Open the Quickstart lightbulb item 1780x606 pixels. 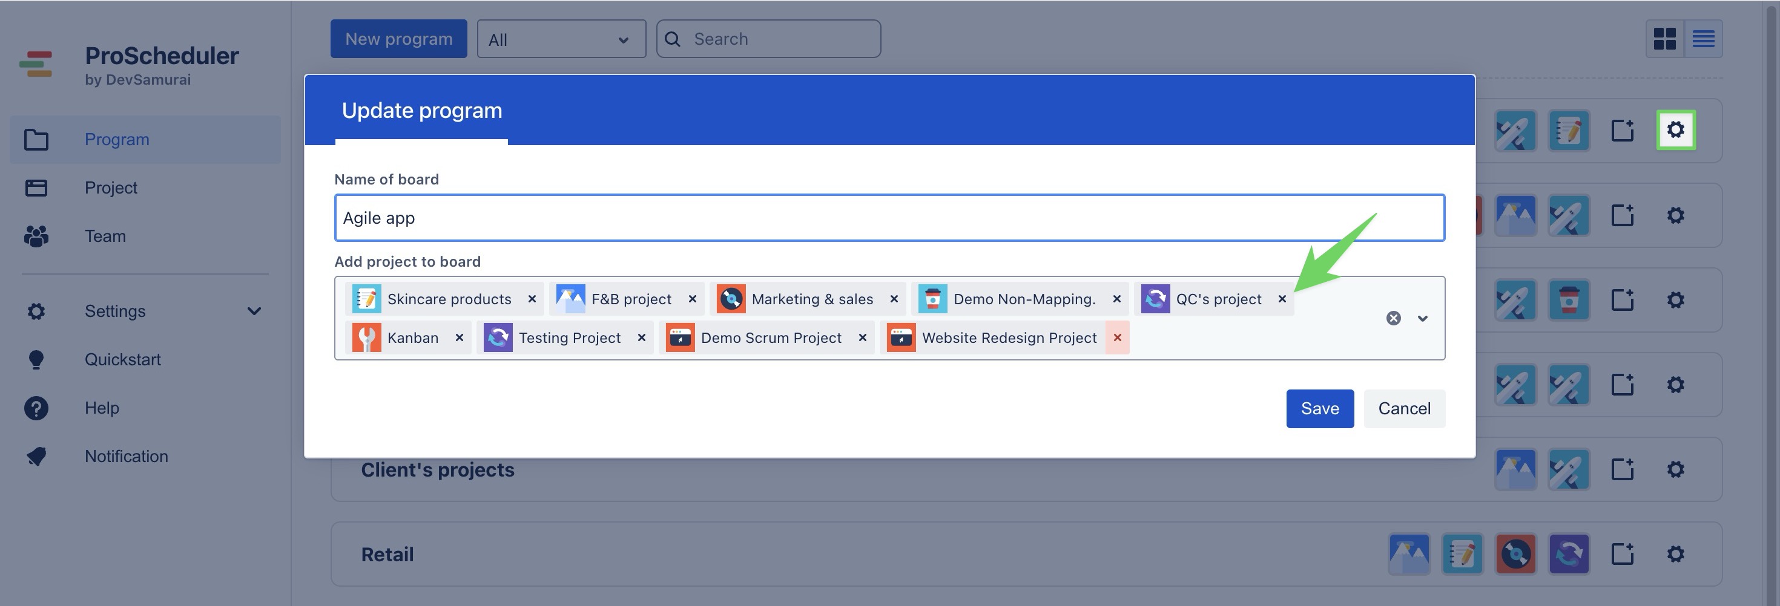click(122, 360)
